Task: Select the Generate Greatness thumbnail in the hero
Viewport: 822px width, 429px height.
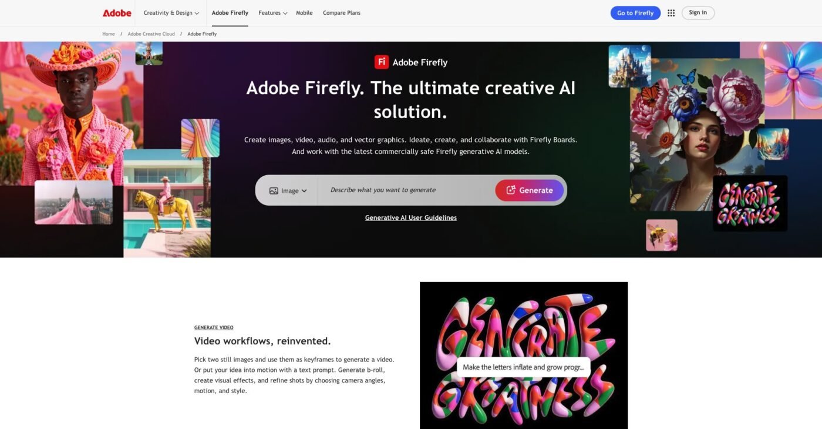Action: pos(750,203)
